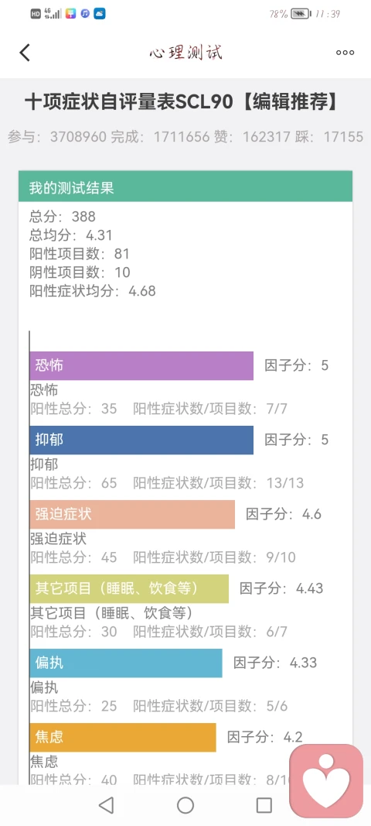371x826 pixels.
Task: Select the cyan 偏执 factor bar
Action: point(126,663)
